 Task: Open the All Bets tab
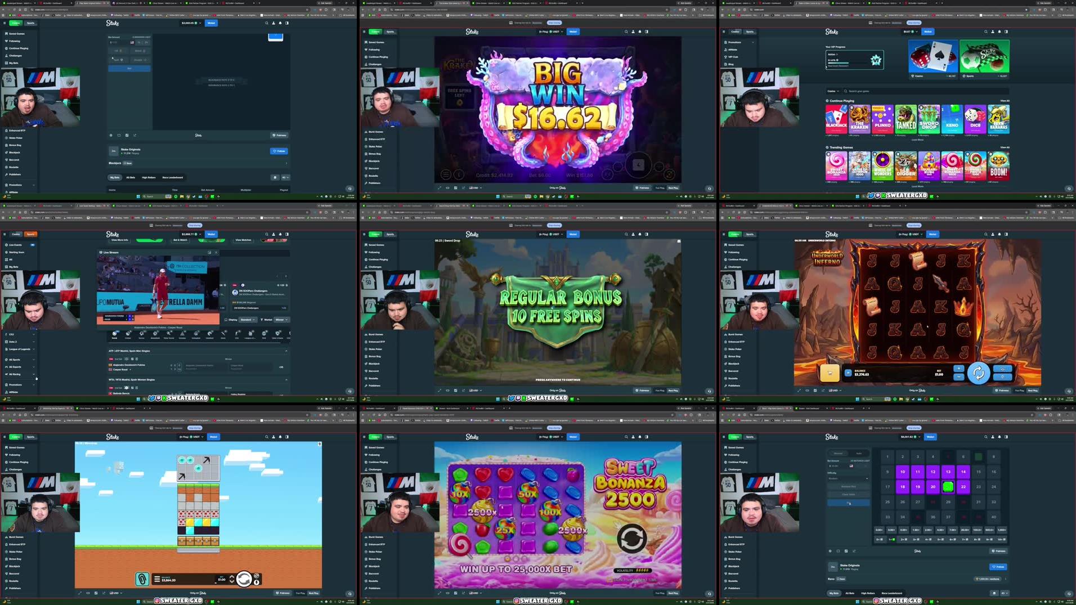(x=850, y=593)
